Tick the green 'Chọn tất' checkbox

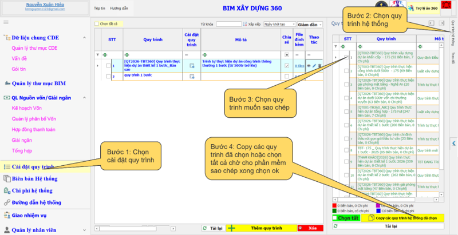tap(335, 218)
